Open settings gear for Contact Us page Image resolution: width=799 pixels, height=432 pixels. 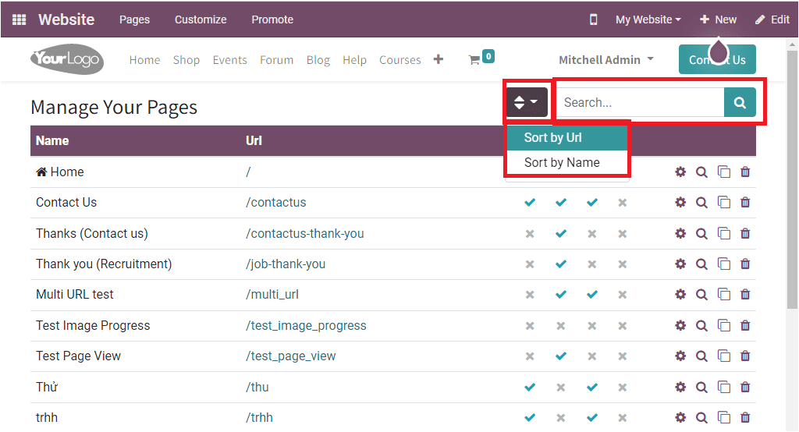pyautogui.click(x=680, y=203)
